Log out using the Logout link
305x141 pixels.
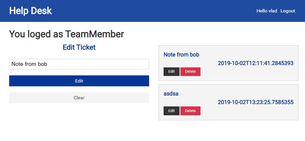(288, 11)
